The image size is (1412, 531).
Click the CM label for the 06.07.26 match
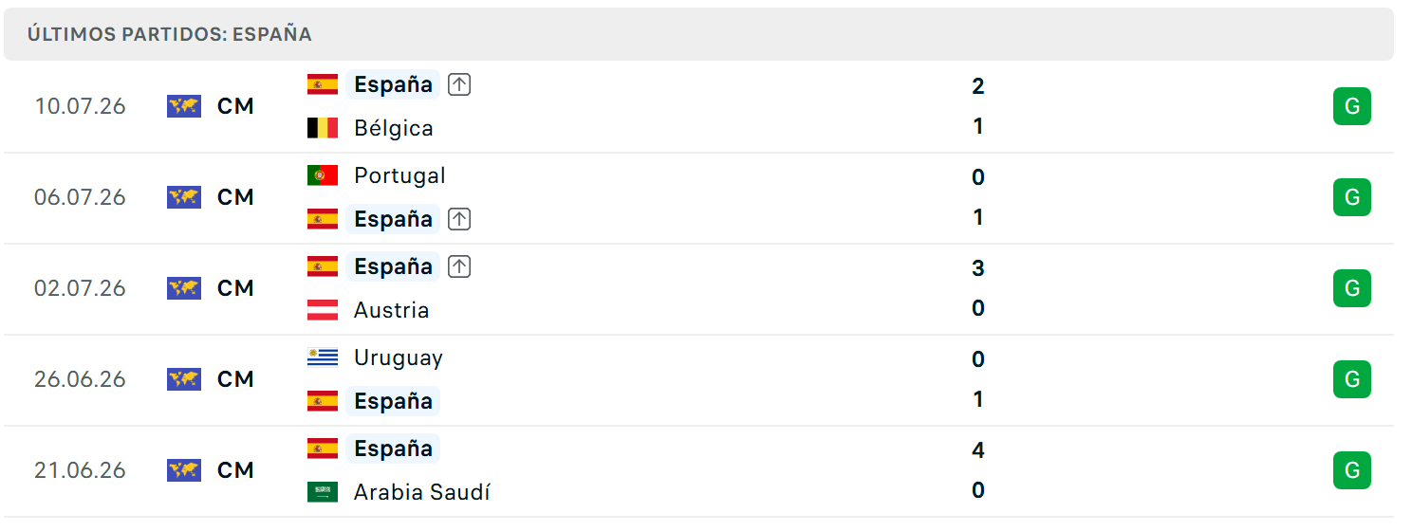(x=235, y=197)
